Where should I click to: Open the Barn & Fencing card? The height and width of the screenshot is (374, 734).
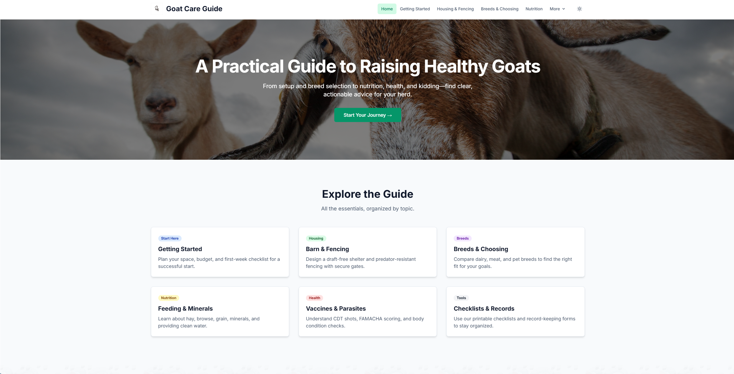point(368,252)
